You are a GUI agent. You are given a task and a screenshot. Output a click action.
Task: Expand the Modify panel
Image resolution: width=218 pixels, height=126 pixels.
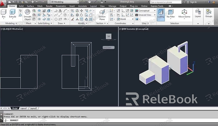(82, 23)
